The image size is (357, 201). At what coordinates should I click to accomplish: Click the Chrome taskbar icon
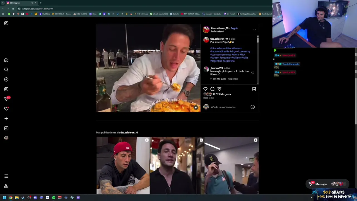[x=11, y=198]
